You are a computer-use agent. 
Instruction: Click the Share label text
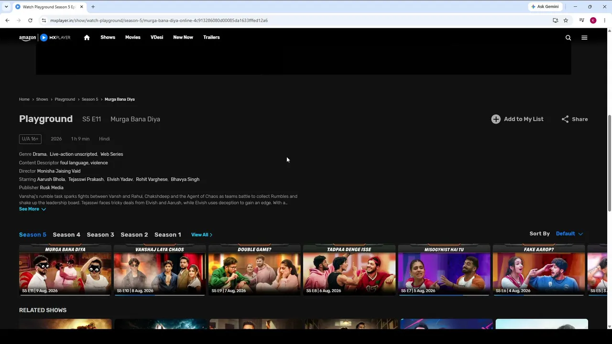(580, 119)
